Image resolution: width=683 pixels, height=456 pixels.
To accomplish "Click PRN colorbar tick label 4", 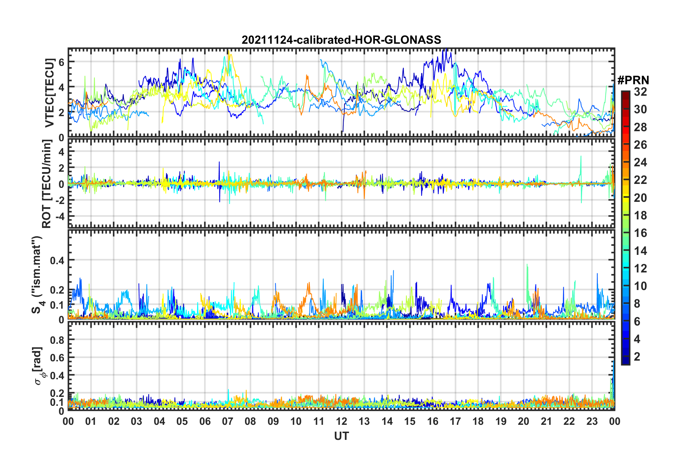I will click(x=637, y=339).
